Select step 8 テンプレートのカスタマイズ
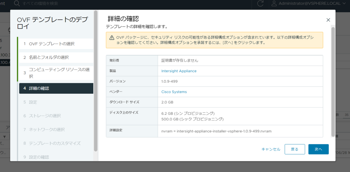The width and height of the screenshot is (350, 172). (56, 143)
